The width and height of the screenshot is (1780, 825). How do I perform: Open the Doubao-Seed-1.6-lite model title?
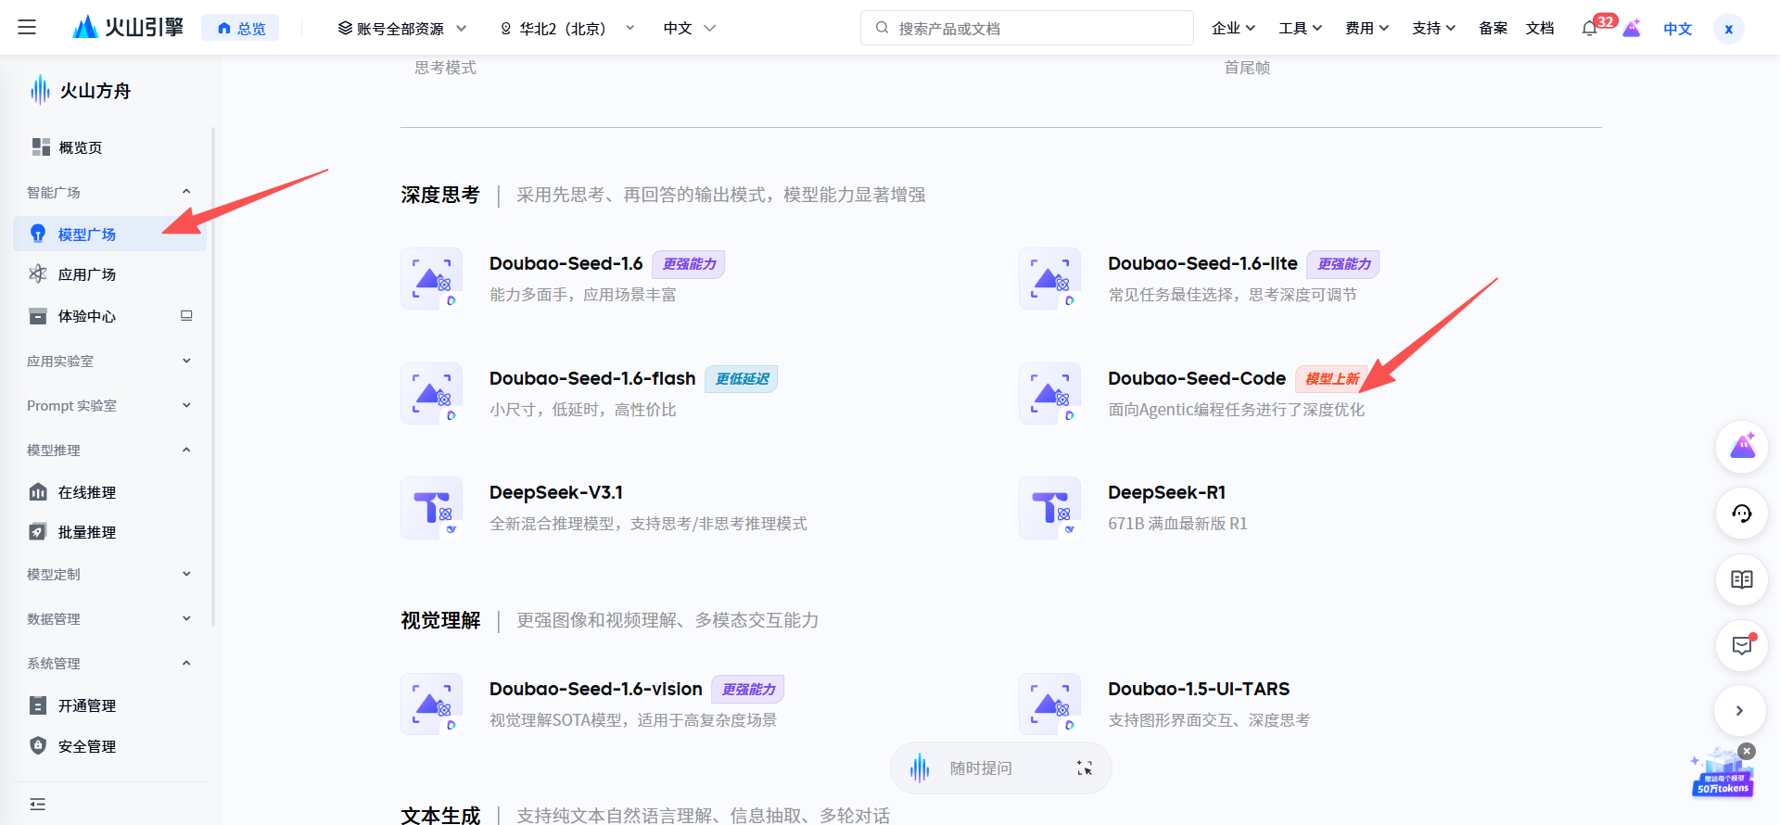click(1202, 263)
